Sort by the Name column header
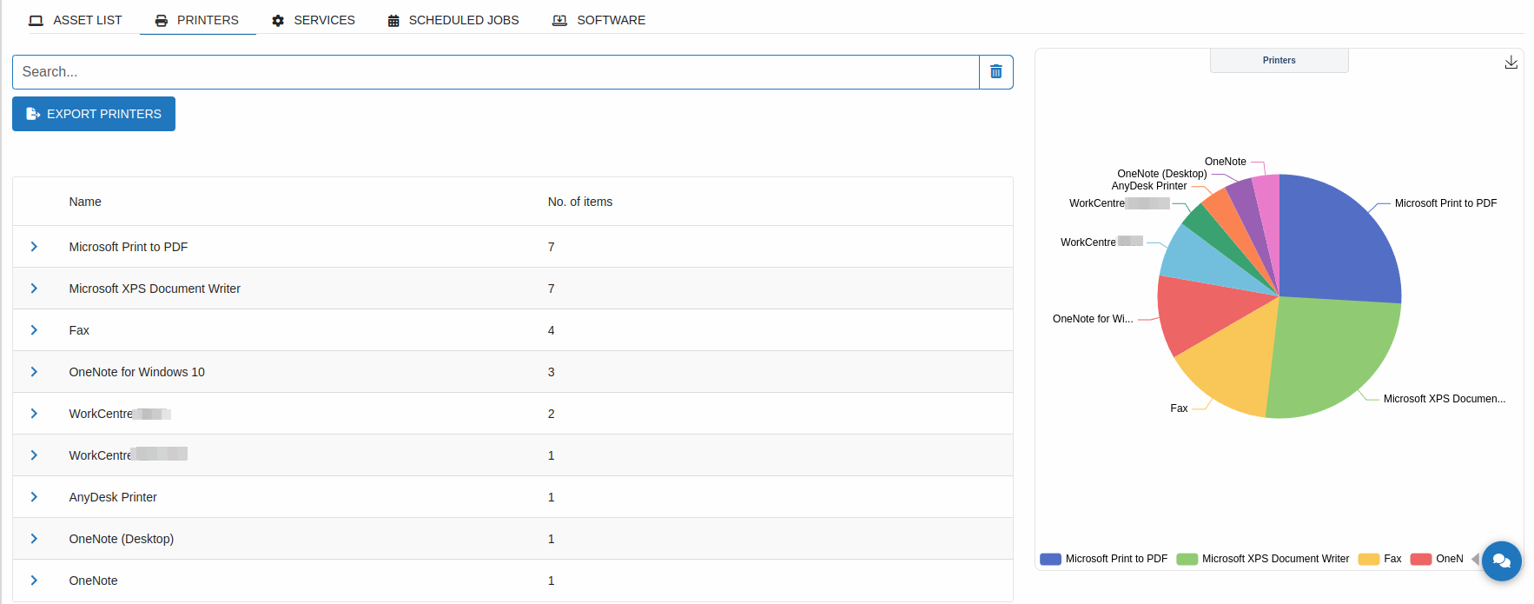This screenshot has height=604, width=1534. 85,202
